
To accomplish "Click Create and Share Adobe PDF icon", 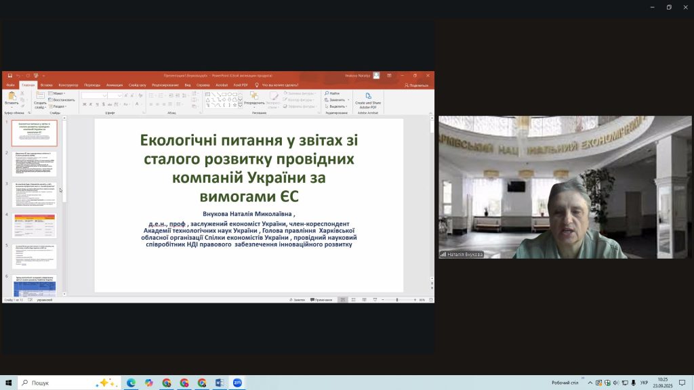I will coord(368,97).
